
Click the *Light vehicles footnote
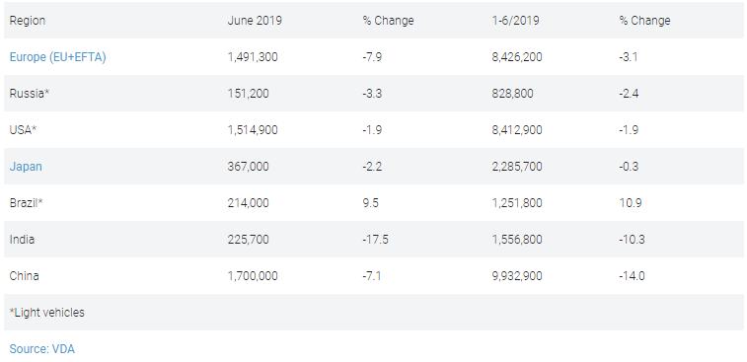tap(47, 313)
